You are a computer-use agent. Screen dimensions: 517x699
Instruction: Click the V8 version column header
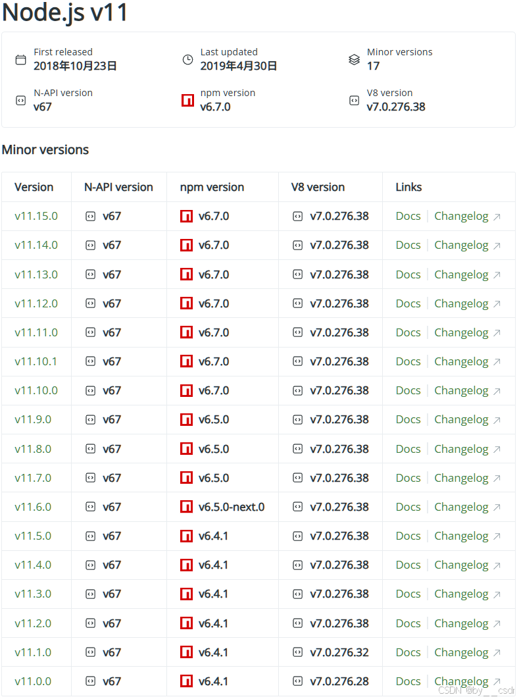pos(318,187)
